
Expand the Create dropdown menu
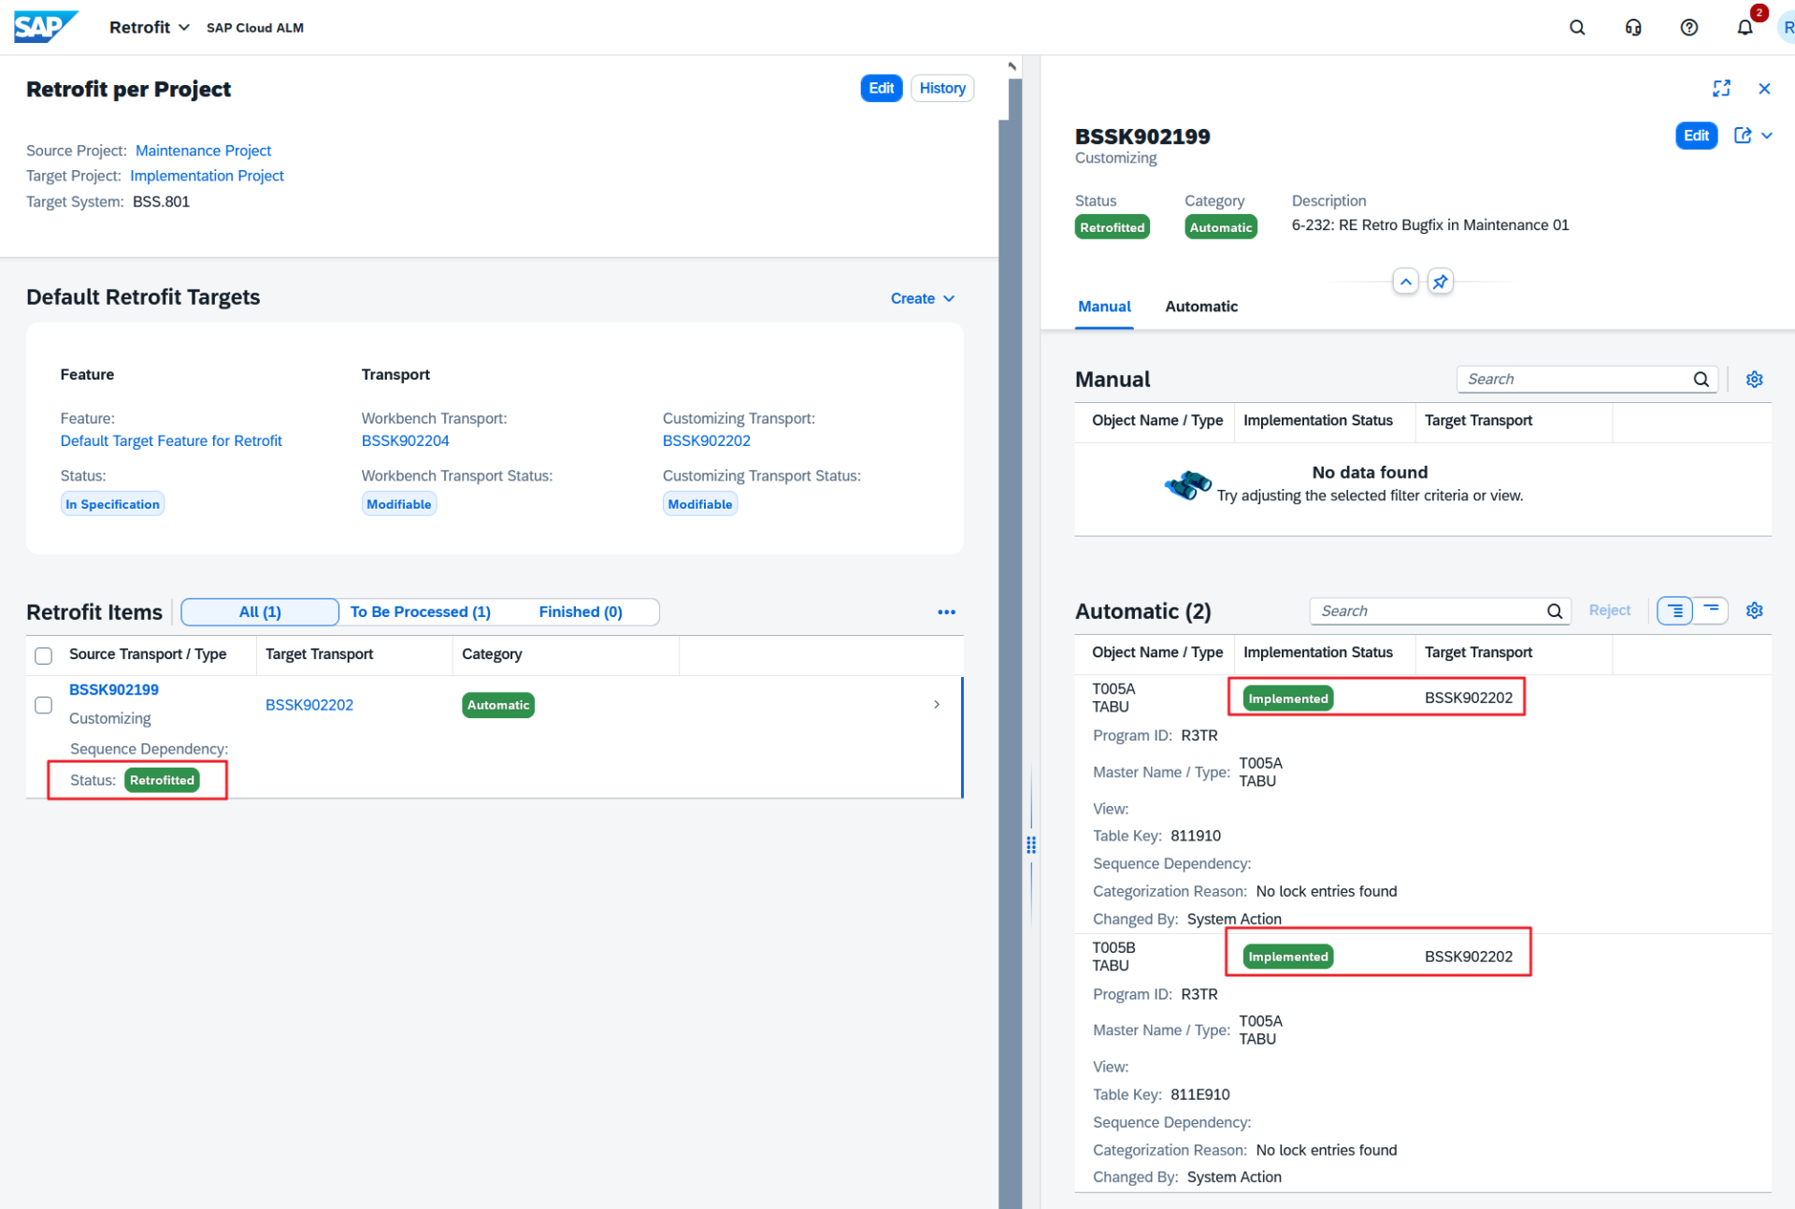[x=922, y=298]
